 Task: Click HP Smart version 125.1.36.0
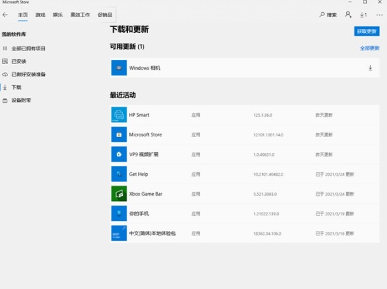(x=263, y=115)
